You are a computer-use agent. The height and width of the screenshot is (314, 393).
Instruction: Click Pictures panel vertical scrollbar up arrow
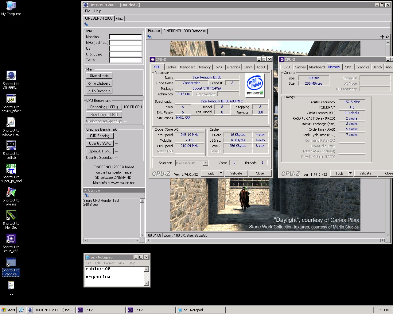coord(388,42)
